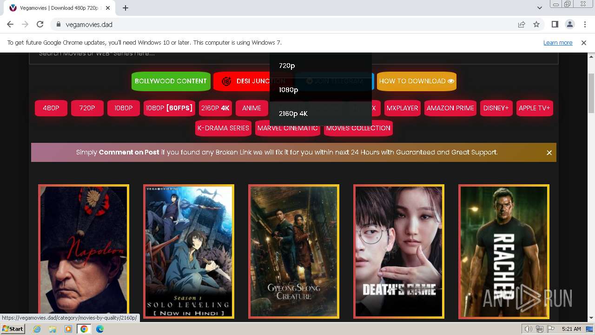The width and height of the screenshot is (595, 335).
Task: Filter by 720P category pill
Action: click(87, 108)
